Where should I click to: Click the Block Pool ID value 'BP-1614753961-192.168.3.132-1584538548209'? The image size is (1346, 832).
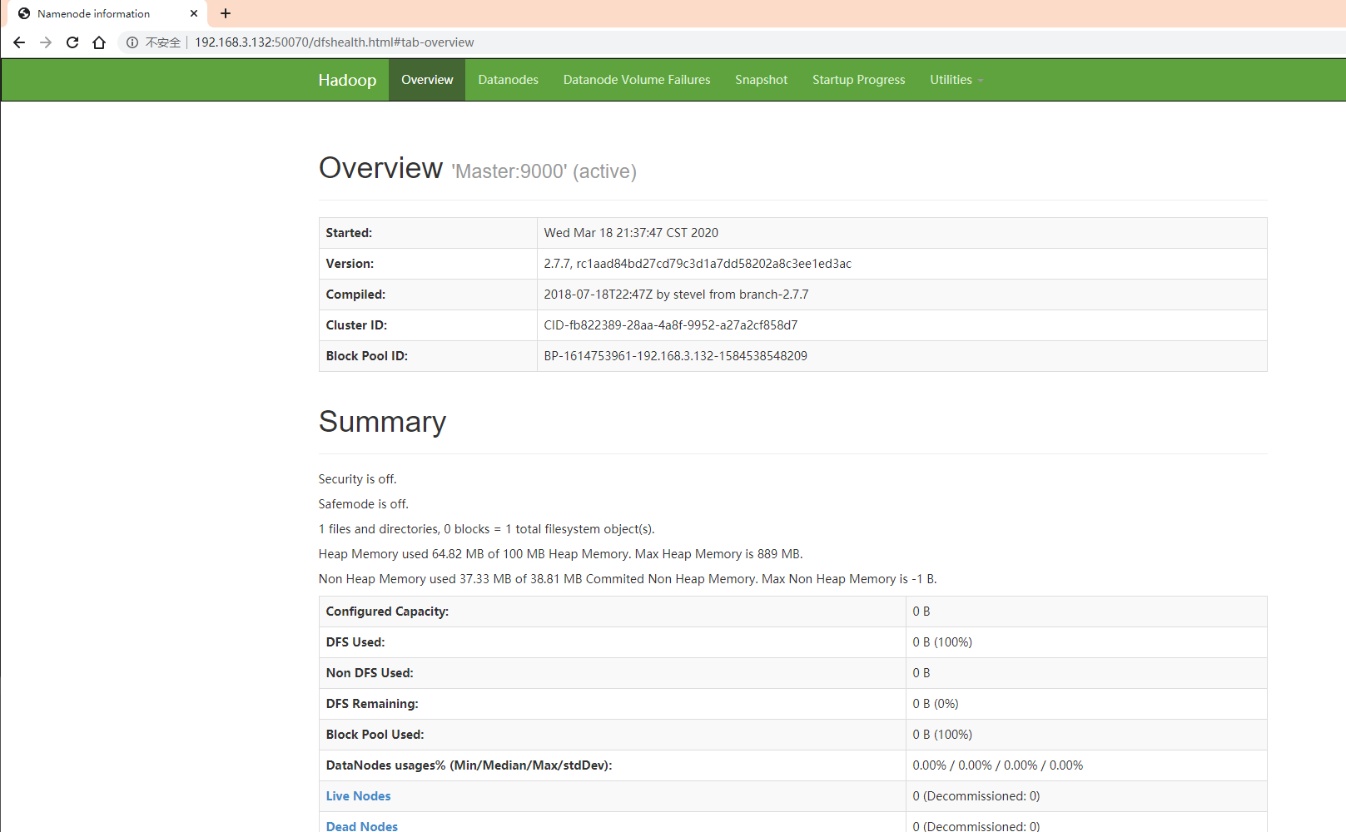[x=676, y=356]
